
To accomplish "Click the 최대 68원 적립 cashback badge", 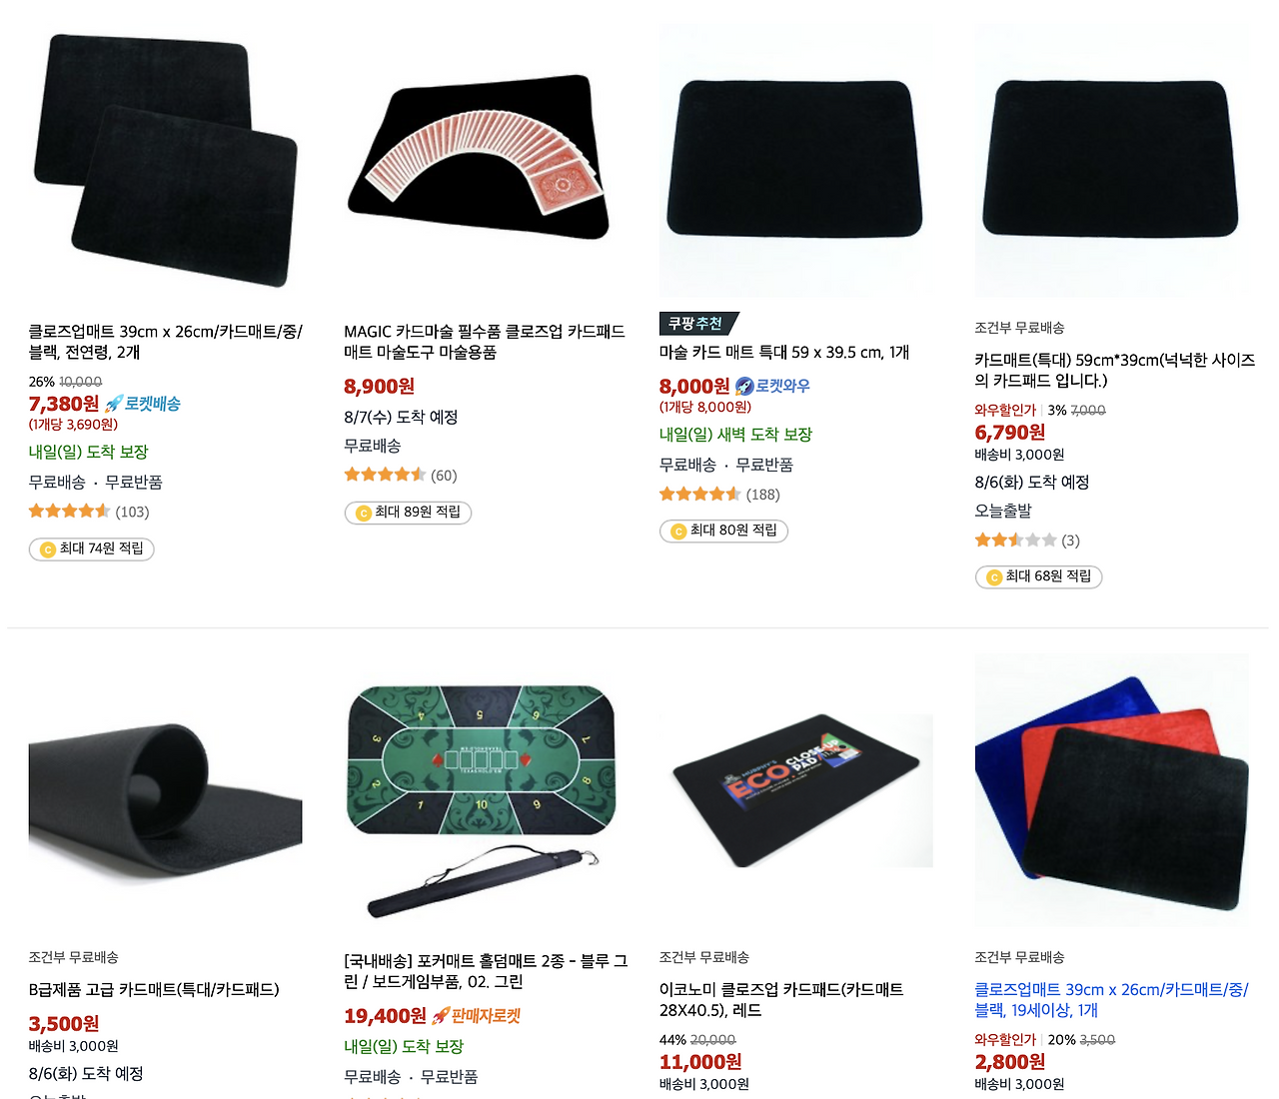I will pos(1038,576).
